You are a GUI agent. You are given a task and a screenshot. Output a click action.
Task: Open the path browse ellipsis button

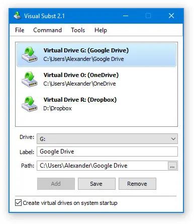click(x=172, y=166)
